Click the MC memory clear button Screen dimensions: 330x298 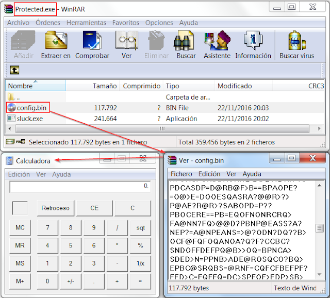pos(20,228)
